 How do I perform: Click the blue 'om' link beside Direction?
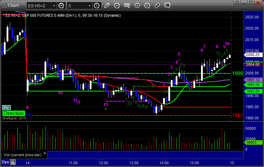click(29, 114)
